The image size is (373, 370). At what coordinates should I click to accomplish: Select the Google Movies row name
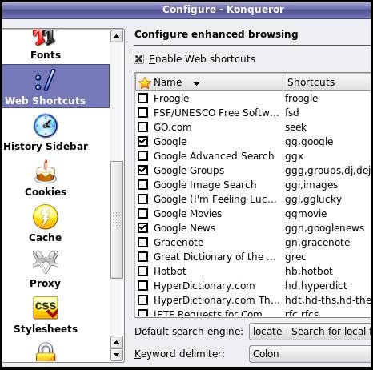pos(187,214)
